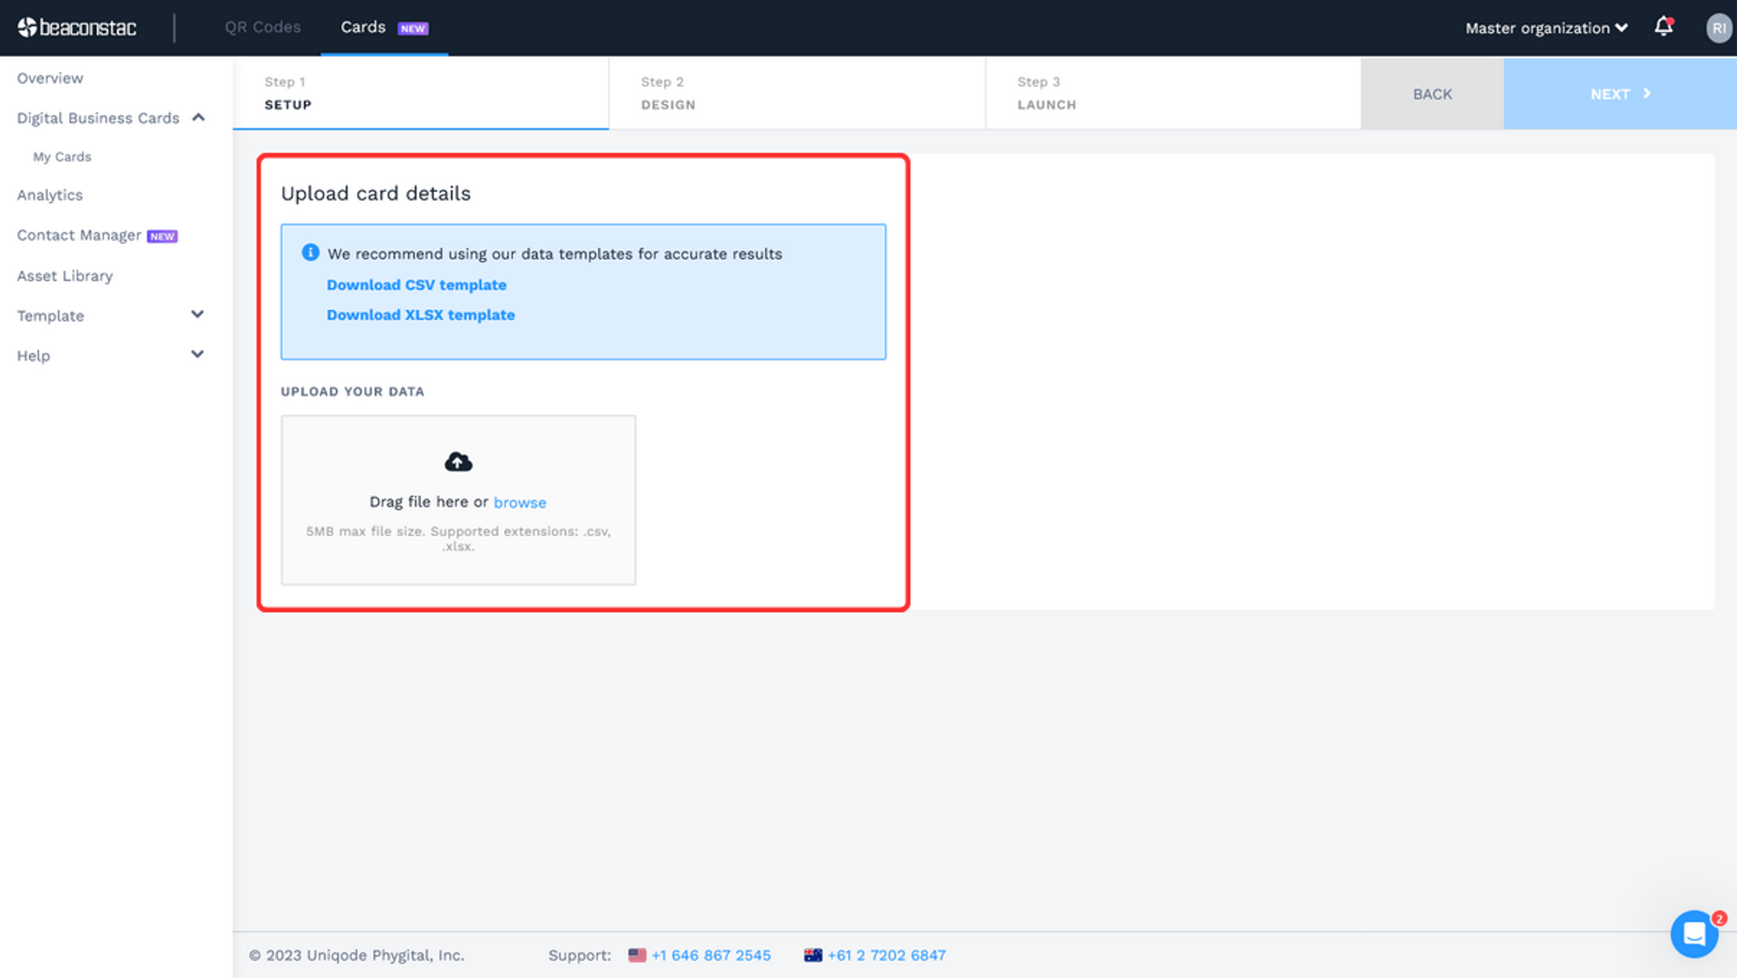Click the US flag support icon
This screenshot has width=1737, height=978.
pos(636,955)
